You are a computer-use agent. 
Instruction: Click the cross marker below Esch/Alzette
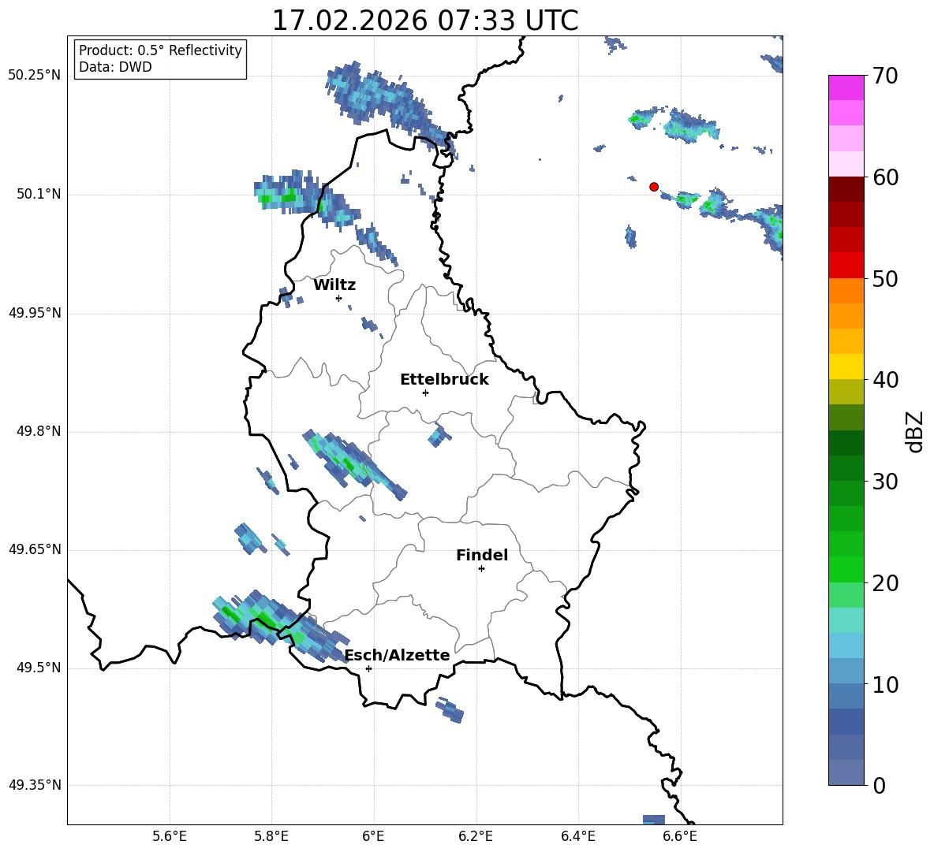point(368,668)
